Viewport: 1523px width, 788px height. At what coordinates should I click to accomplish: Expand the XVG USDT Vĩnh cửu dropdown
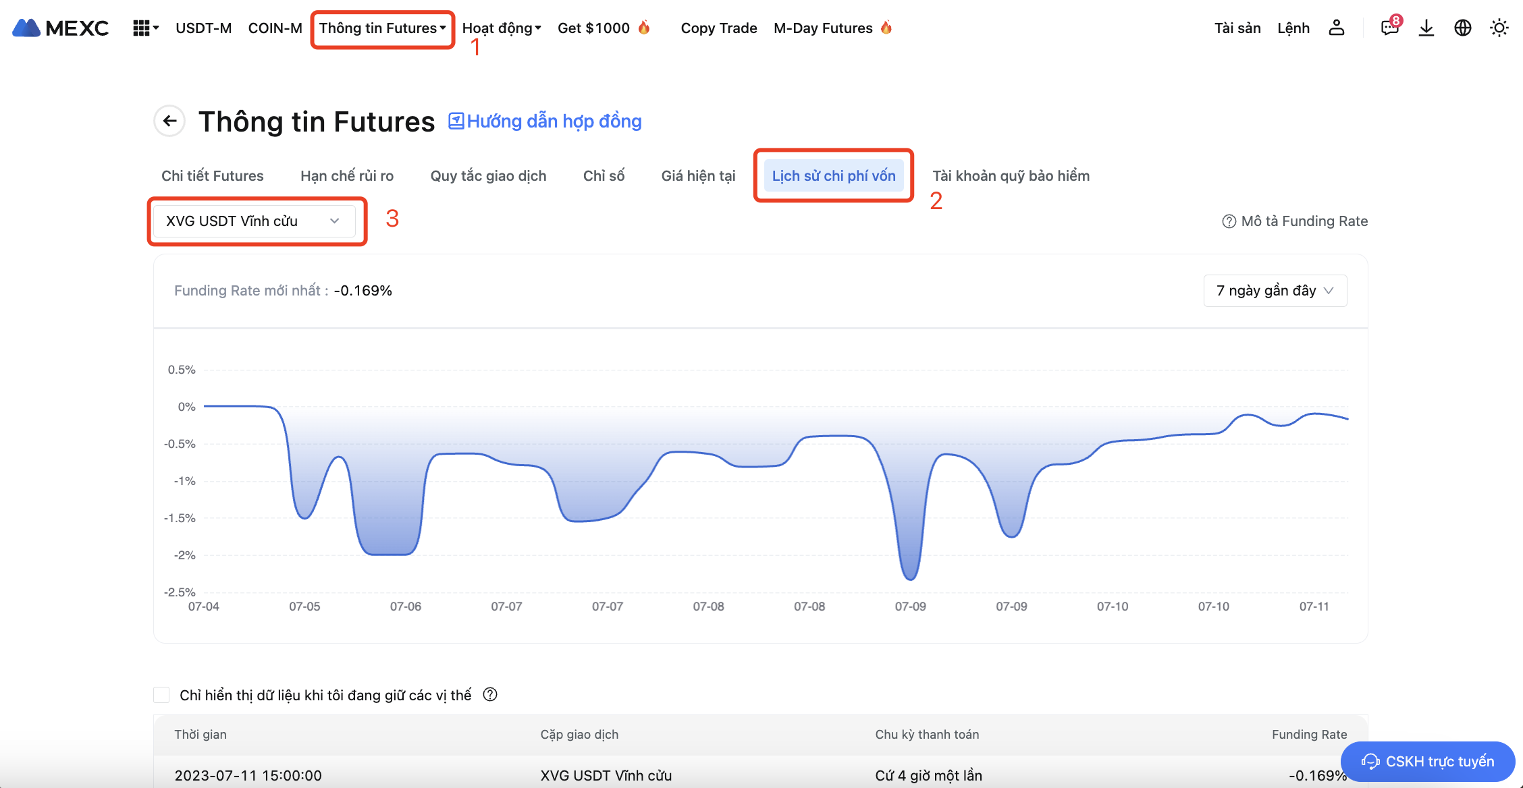[254, 221]
